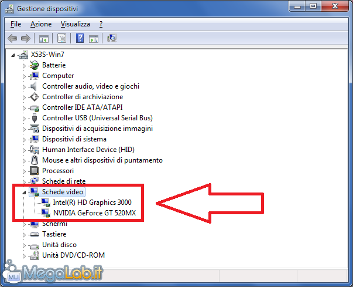Open the Properties toolbar icon
The image size is (353, 287).
click(x=61, y=38)
